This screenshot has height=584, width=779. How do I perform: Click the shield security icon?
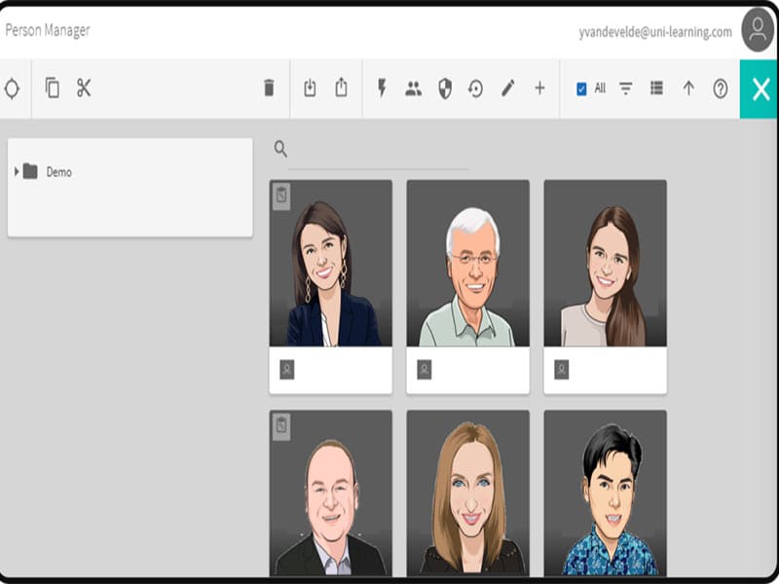point(445,89)
